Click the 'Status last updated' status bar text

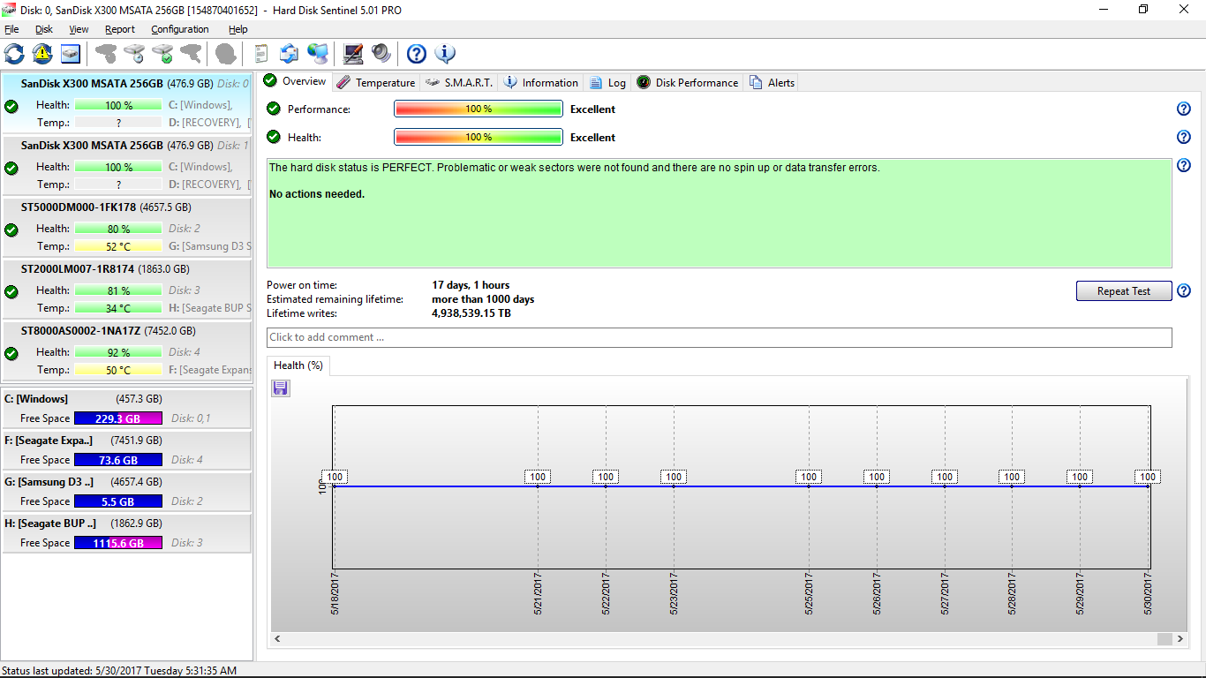pyautogui.click(x=119, y=670)
